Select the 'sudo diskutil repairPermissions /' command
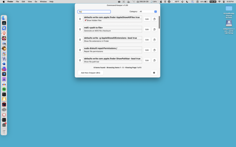Screen dimensions: 236x147 113,48
